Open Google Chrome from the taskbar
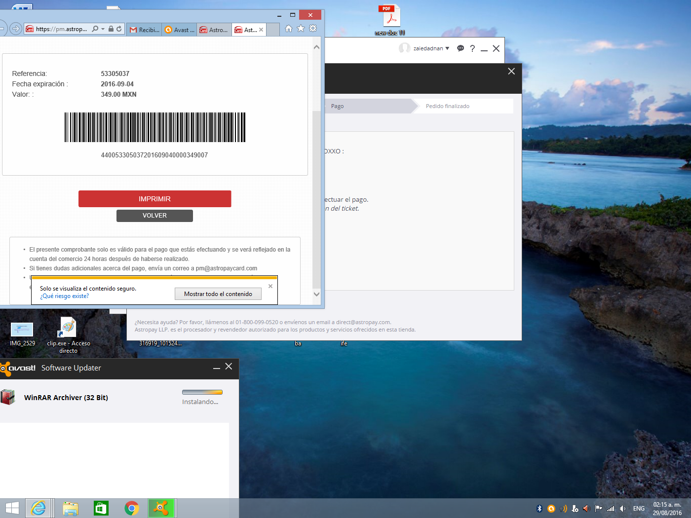 132,508
